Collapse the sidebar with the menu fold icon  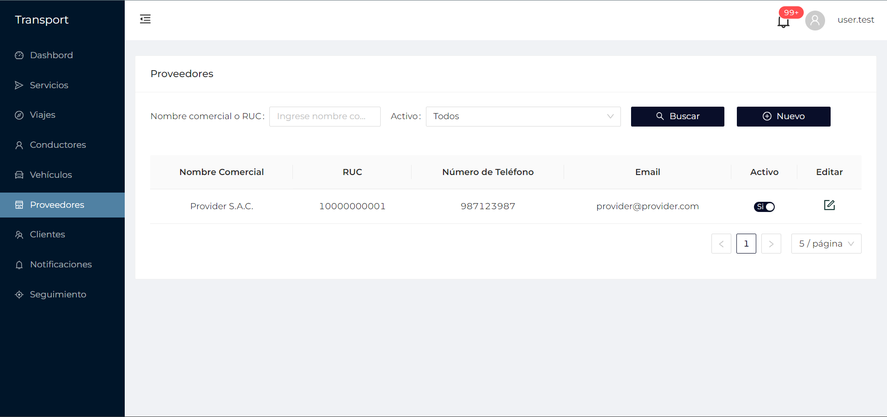145,19
